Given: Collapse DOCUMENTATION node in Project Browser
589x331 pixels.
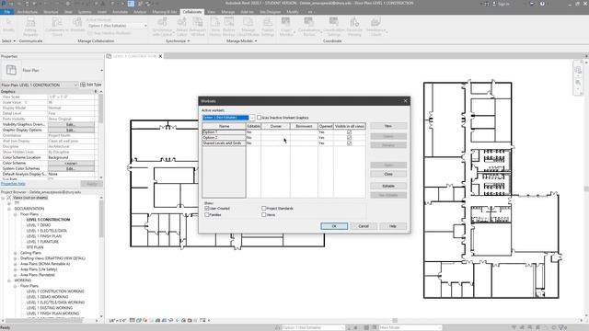Looking at the screenshot, I should click(9, 209).
